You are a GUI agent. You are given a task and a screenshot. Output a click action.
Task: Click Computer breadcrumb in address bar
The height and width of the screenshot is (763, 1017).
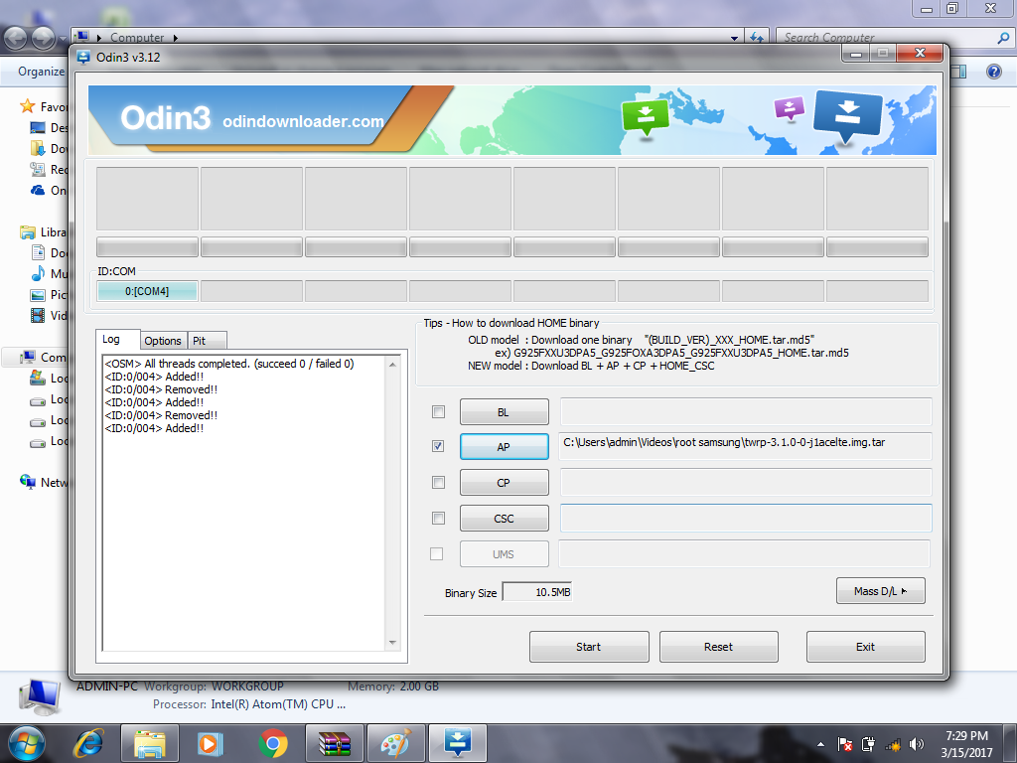coord(137,38)
